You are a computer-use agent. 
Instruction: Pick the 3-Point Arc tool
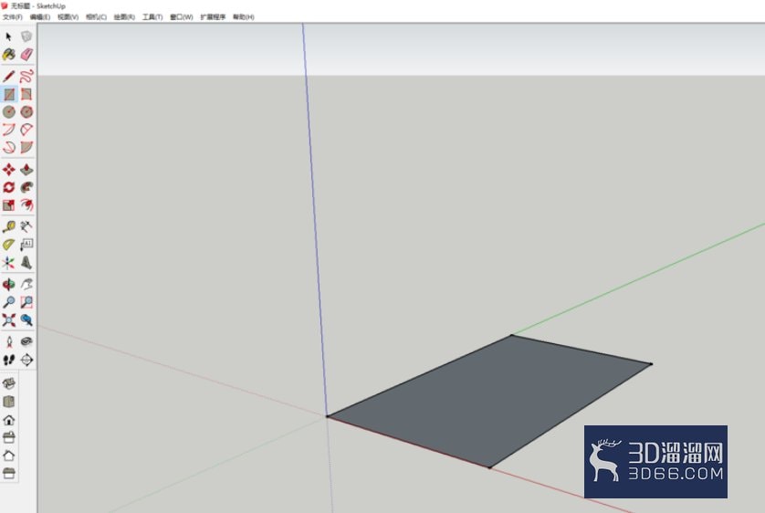pyautogui.click(x=9, y=147)
